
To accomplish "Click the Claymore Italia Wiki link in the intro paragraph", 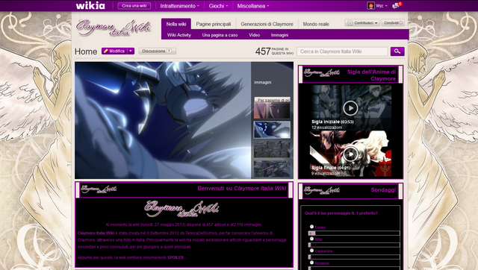I will pyautogui.click(x=96, y=233).
